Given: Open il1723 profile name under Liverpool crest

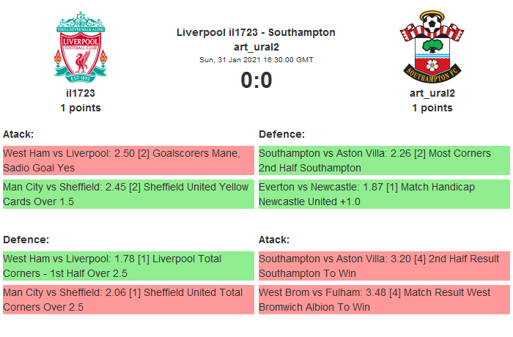Looking at the screenshot, I should (x=81, y=94).
